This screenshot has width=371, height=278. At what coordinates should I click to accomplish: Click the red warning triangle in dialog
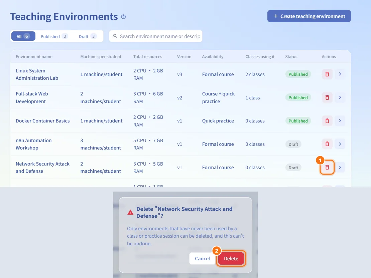coord(130,212)
